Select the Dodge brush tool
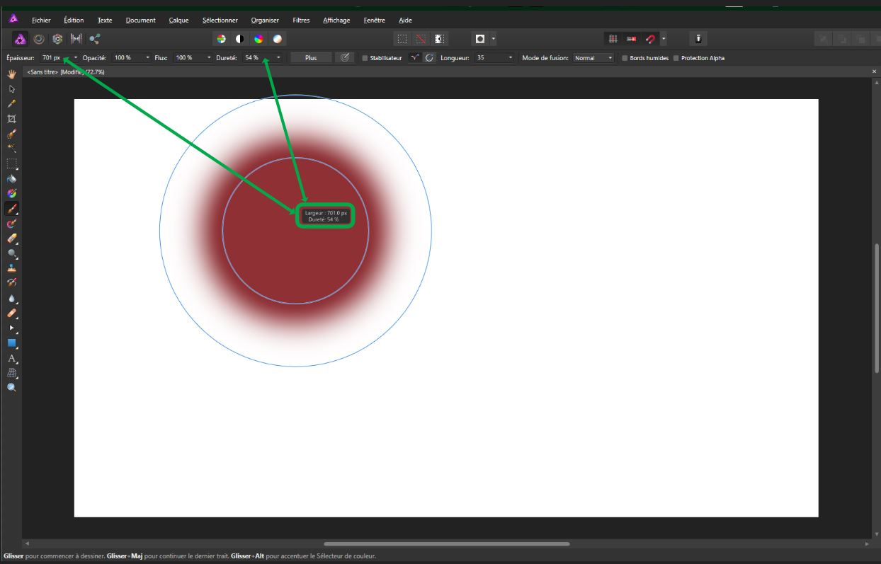Viewport: 881px width, 564px height. (12, 253)
